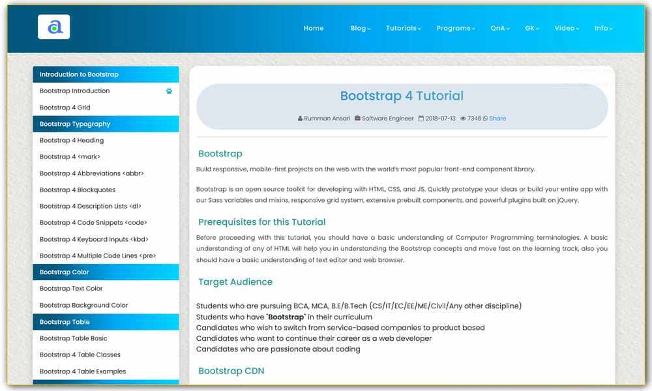Expand the Info dropdown menu
Screen dimensions: 652x391
tap(603, 28)
